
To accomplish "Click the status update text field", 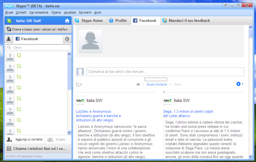I will tap(165, 72).
